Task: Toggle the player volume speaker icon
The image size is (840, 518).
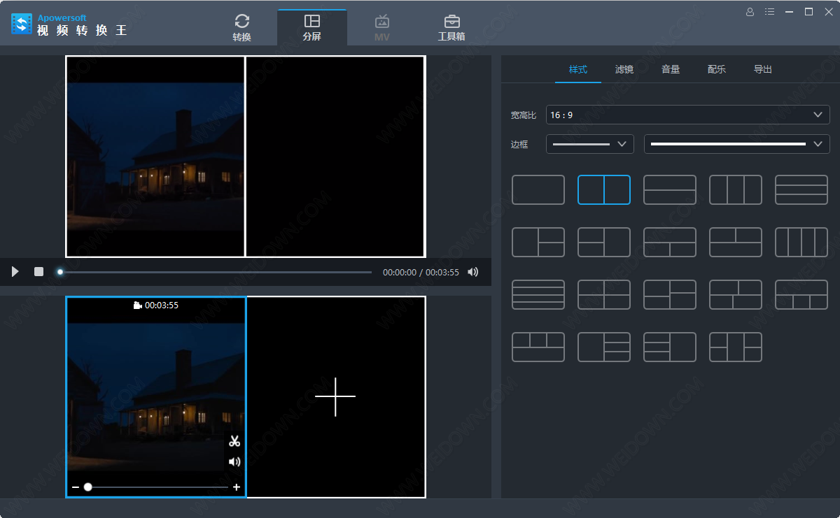Action: pos(473,272)
